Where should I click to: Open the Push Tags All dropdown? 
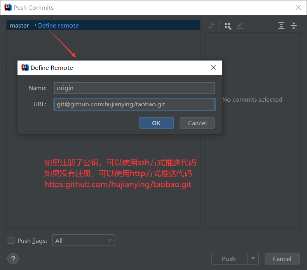click(84, 240)
